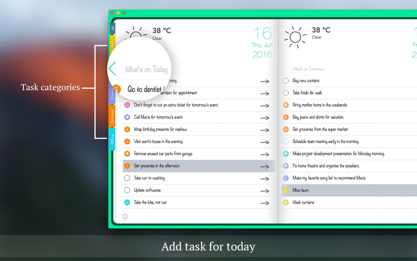Click the sun weather icon on tomorrow's page
This screenshot has height=261, width=417.
(x=295, y=37)
